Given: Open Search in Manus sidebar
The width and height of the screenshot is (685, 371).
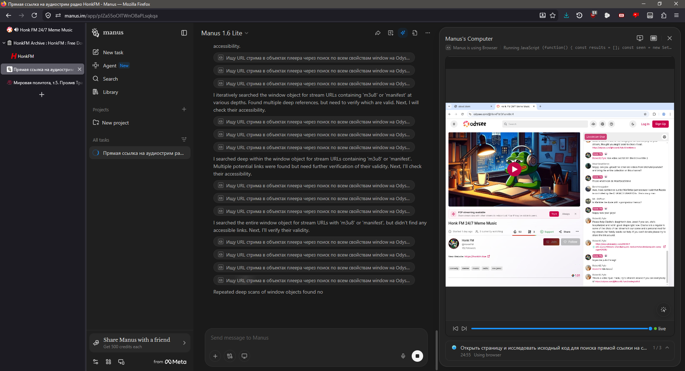Looking at the screenshot, I should 139,79.
